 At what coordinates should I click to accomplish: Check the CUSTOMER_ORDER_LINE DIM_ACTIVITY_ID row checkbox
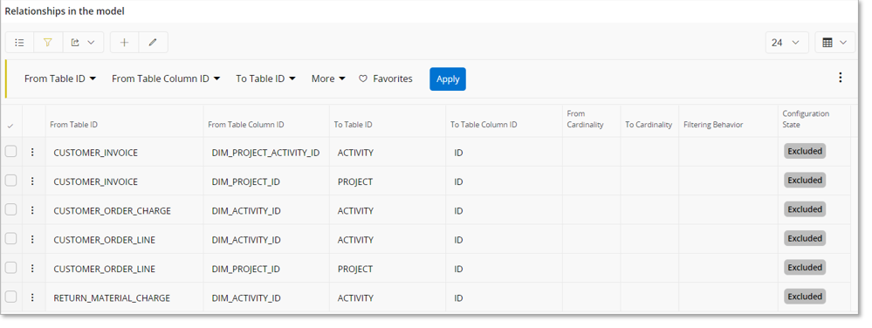click(x=11, y=238)
